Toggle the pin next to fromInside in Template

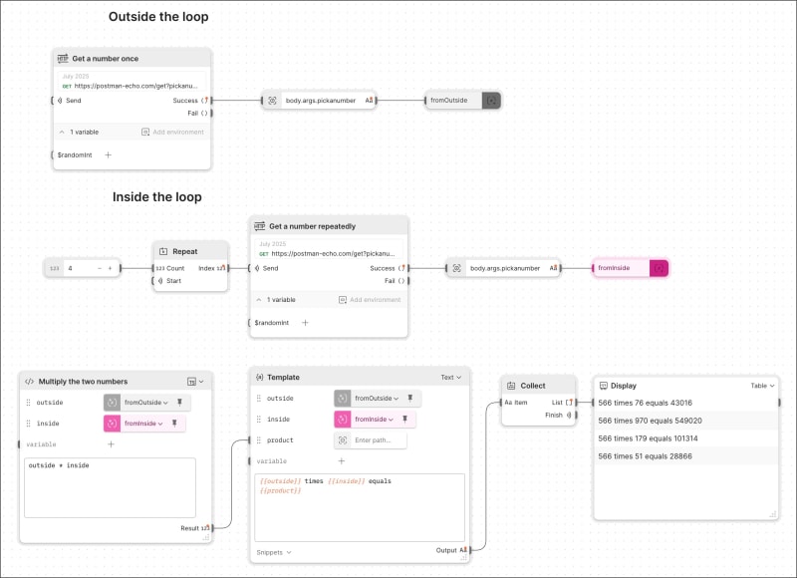405,420
